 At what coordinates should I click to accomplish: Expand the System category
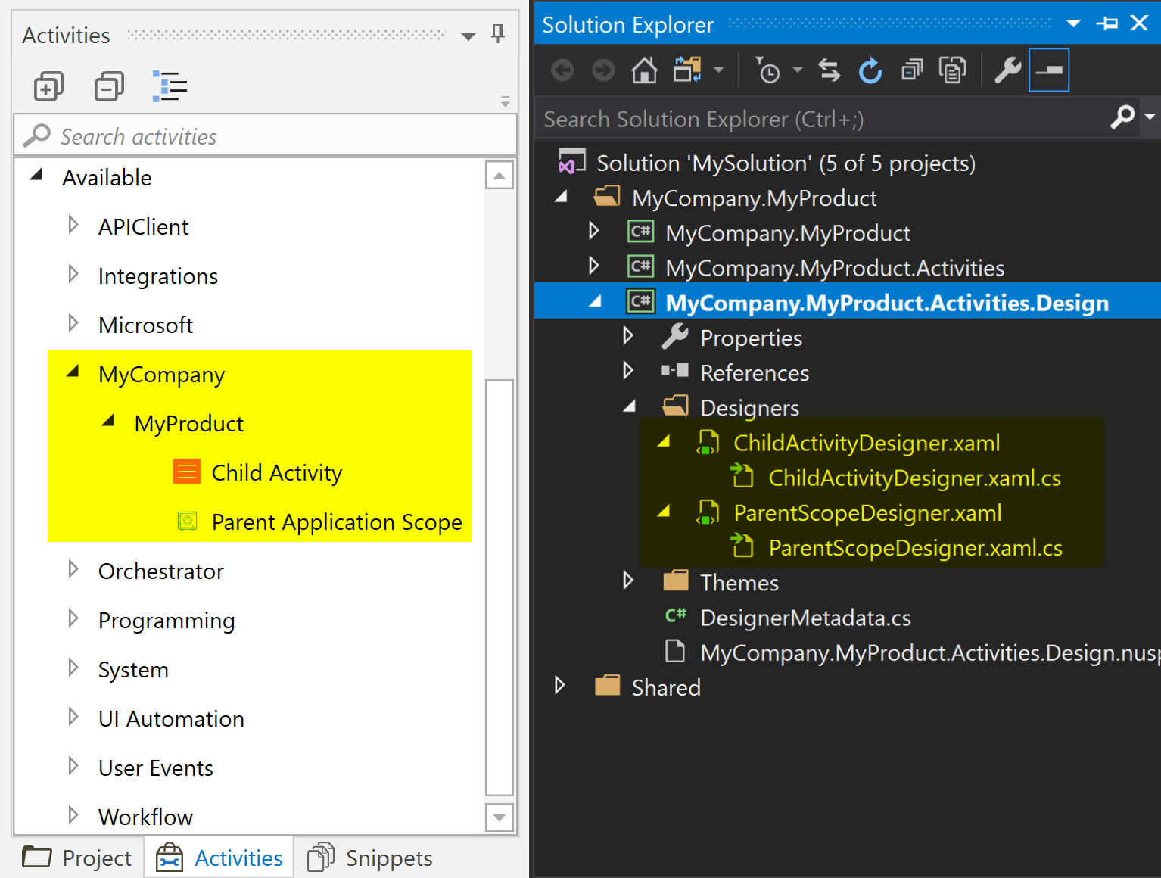tap(73, 668)
